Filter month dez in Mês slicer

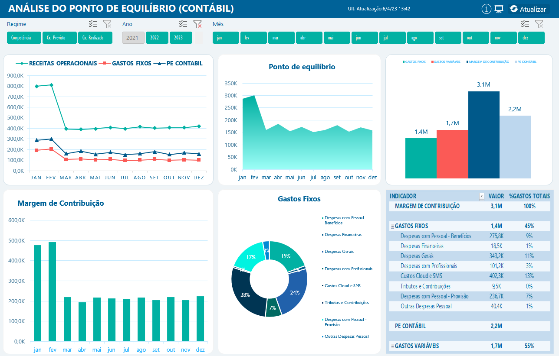[531, 38]
